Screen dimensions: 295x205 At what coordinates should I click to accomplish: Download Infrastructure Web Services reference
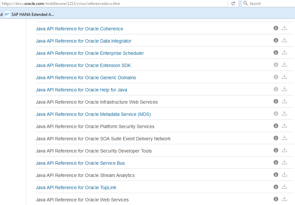284,101
